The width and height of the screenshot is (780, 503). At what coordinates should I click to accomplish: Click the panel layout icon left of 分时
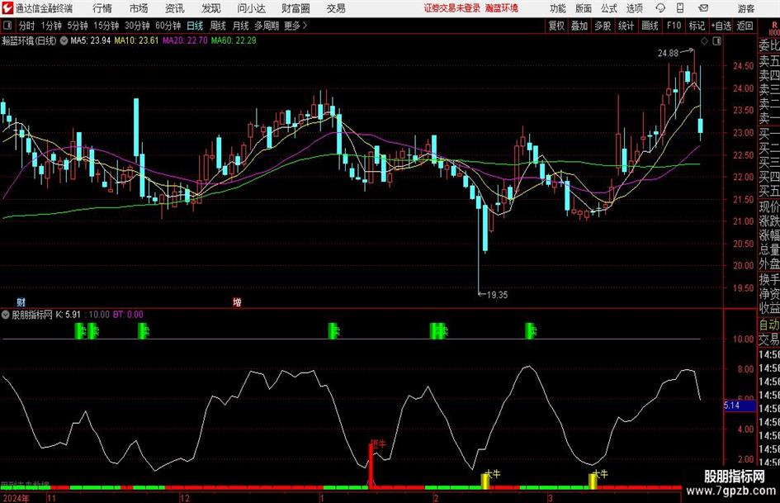pos(7,26)
